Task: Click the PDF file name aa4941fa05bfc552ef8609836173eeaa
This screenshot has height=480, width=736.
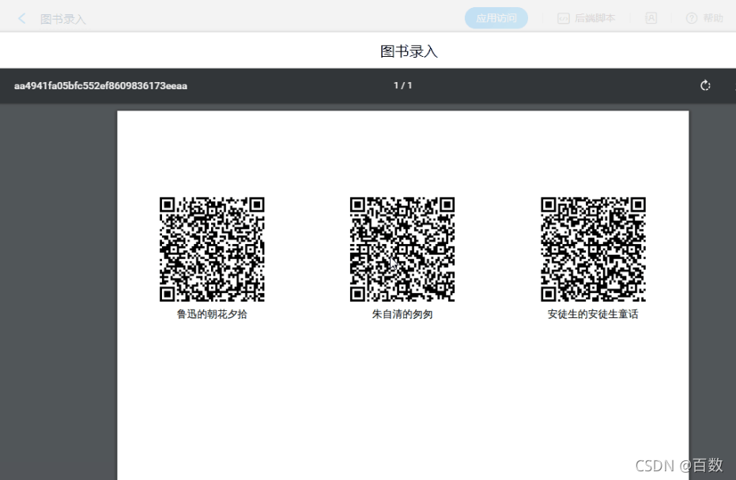Action: click(x=100, y=86)
